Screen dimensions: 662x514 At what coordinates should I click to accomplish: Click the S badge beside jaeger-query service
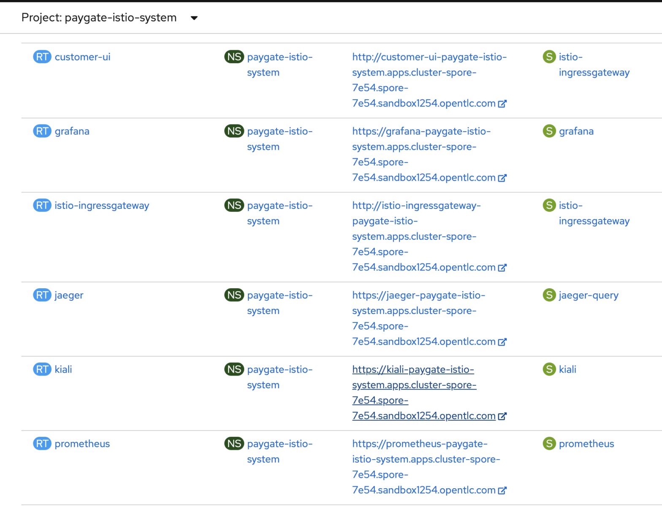tap(549, 295)
